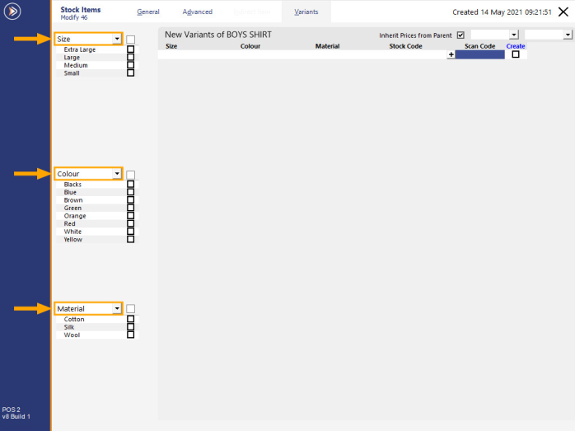Click the Stock Code column header
The width and height of the screenshot is (575, 431).
[x=405, y=46]
